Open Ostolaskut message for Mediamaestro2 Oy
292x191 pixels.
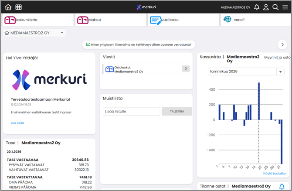click(x=146, y=69)
